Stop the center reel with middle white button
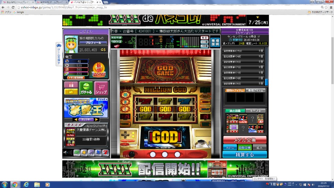 tap(165, 154)
